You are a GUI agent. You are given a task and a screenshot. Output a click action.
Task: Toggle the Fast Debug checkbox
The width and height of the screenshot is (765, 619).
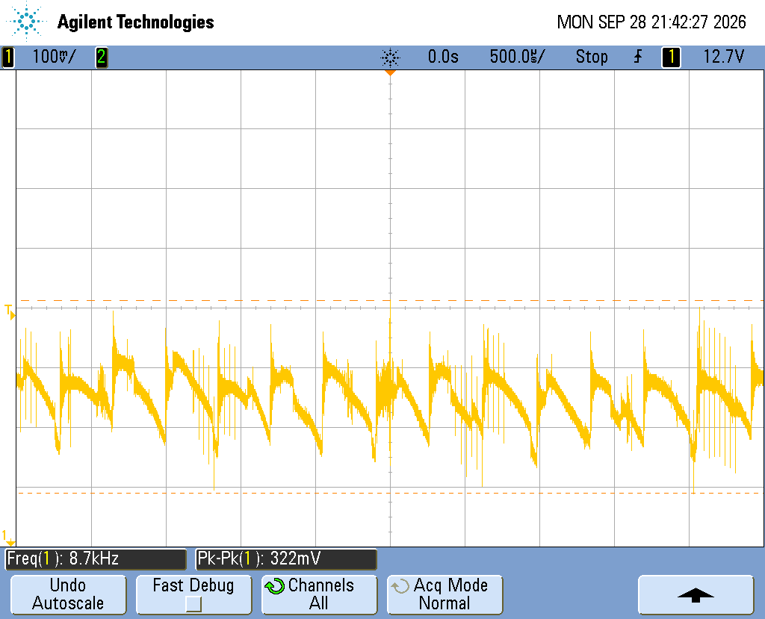click(x=193, y=604)
